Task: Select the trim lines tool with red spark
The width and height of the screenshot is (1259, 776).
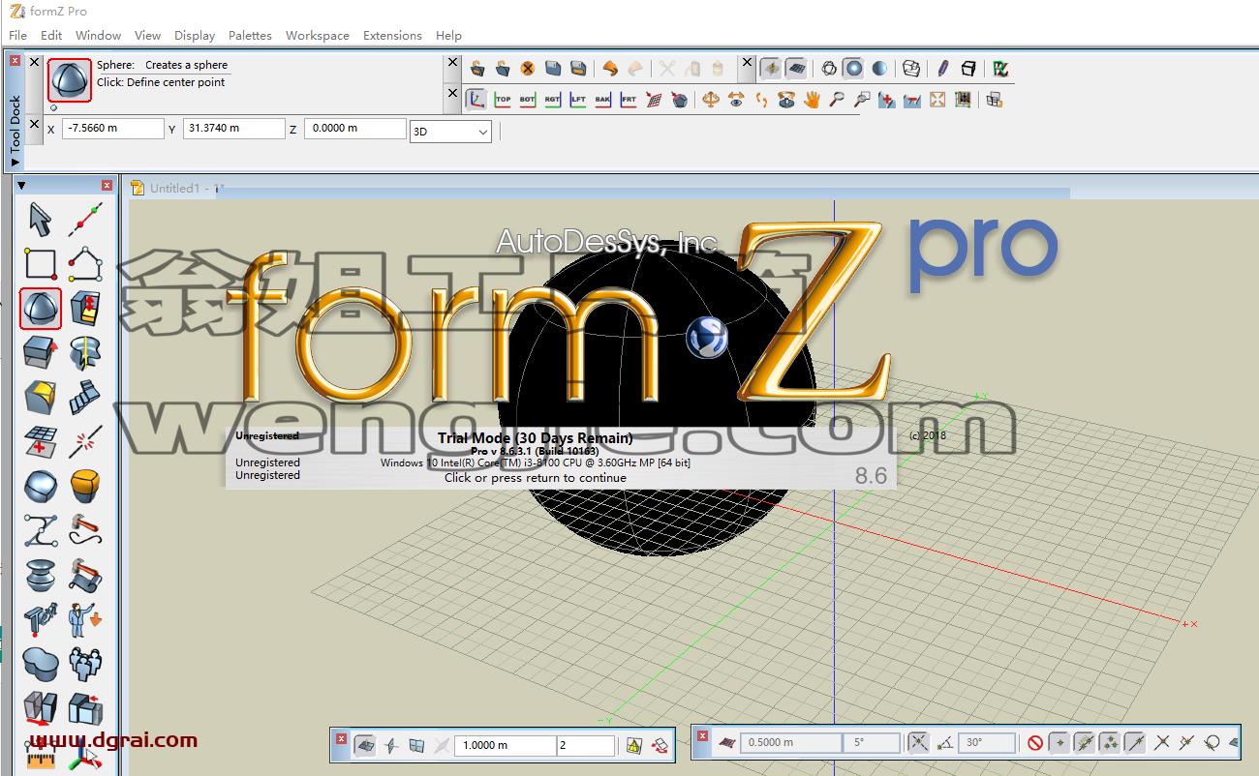Action: [x=85, y=442]
